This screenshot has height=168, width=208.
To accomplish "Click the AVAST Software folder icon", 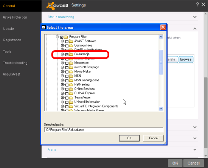I will point(71,41).
